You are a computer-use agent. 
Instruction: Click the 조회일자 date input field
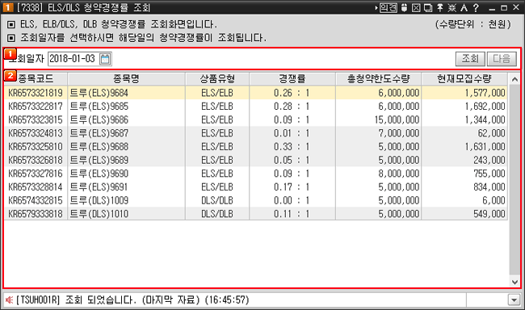[73, 59]
